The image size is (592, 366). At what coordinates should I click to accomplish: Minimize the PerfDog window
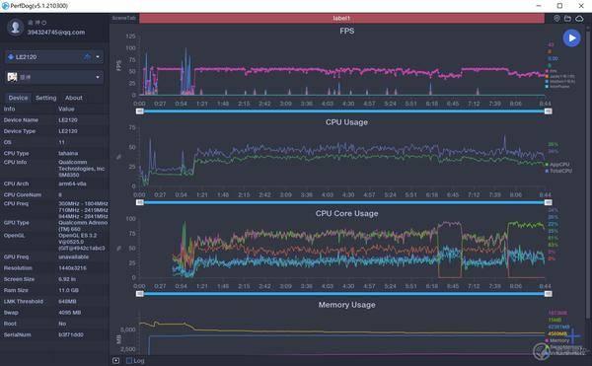[x=539, y=6]
